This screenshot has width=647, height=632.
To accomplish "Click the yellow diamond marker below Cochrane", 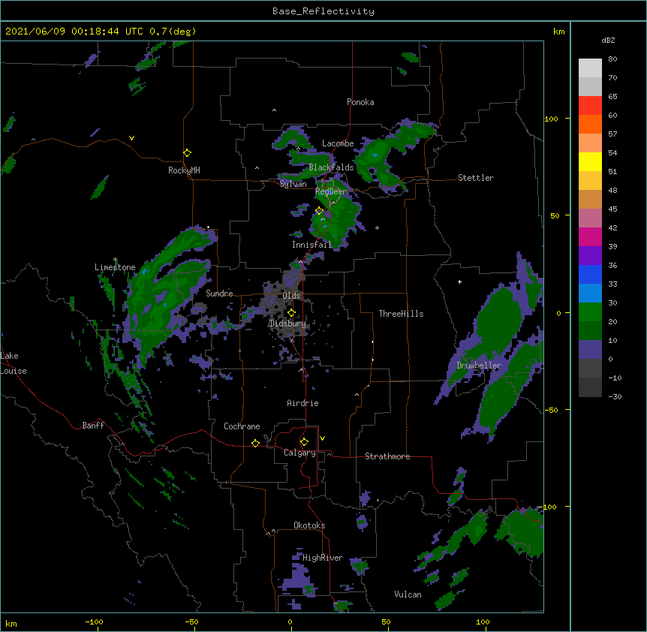I will click(255, 443).
